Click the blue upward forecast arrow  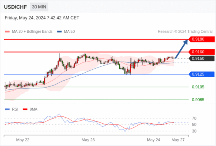(x=181, y=49)
